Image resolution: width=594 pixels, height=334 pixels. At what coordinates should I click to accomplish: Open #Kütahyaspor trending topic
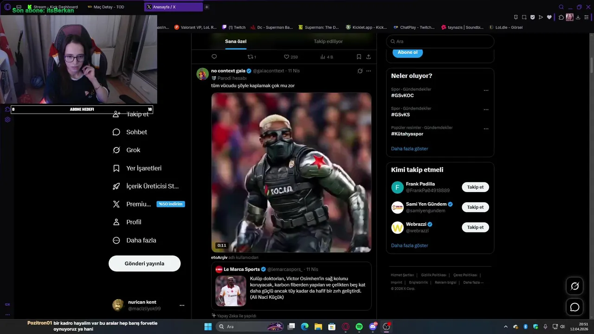407,134
